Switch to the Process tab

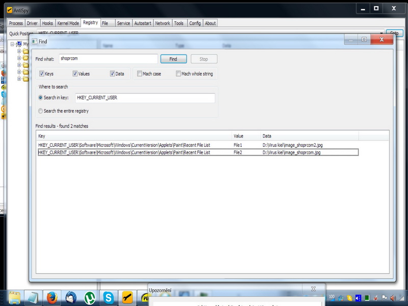(16, 23)
